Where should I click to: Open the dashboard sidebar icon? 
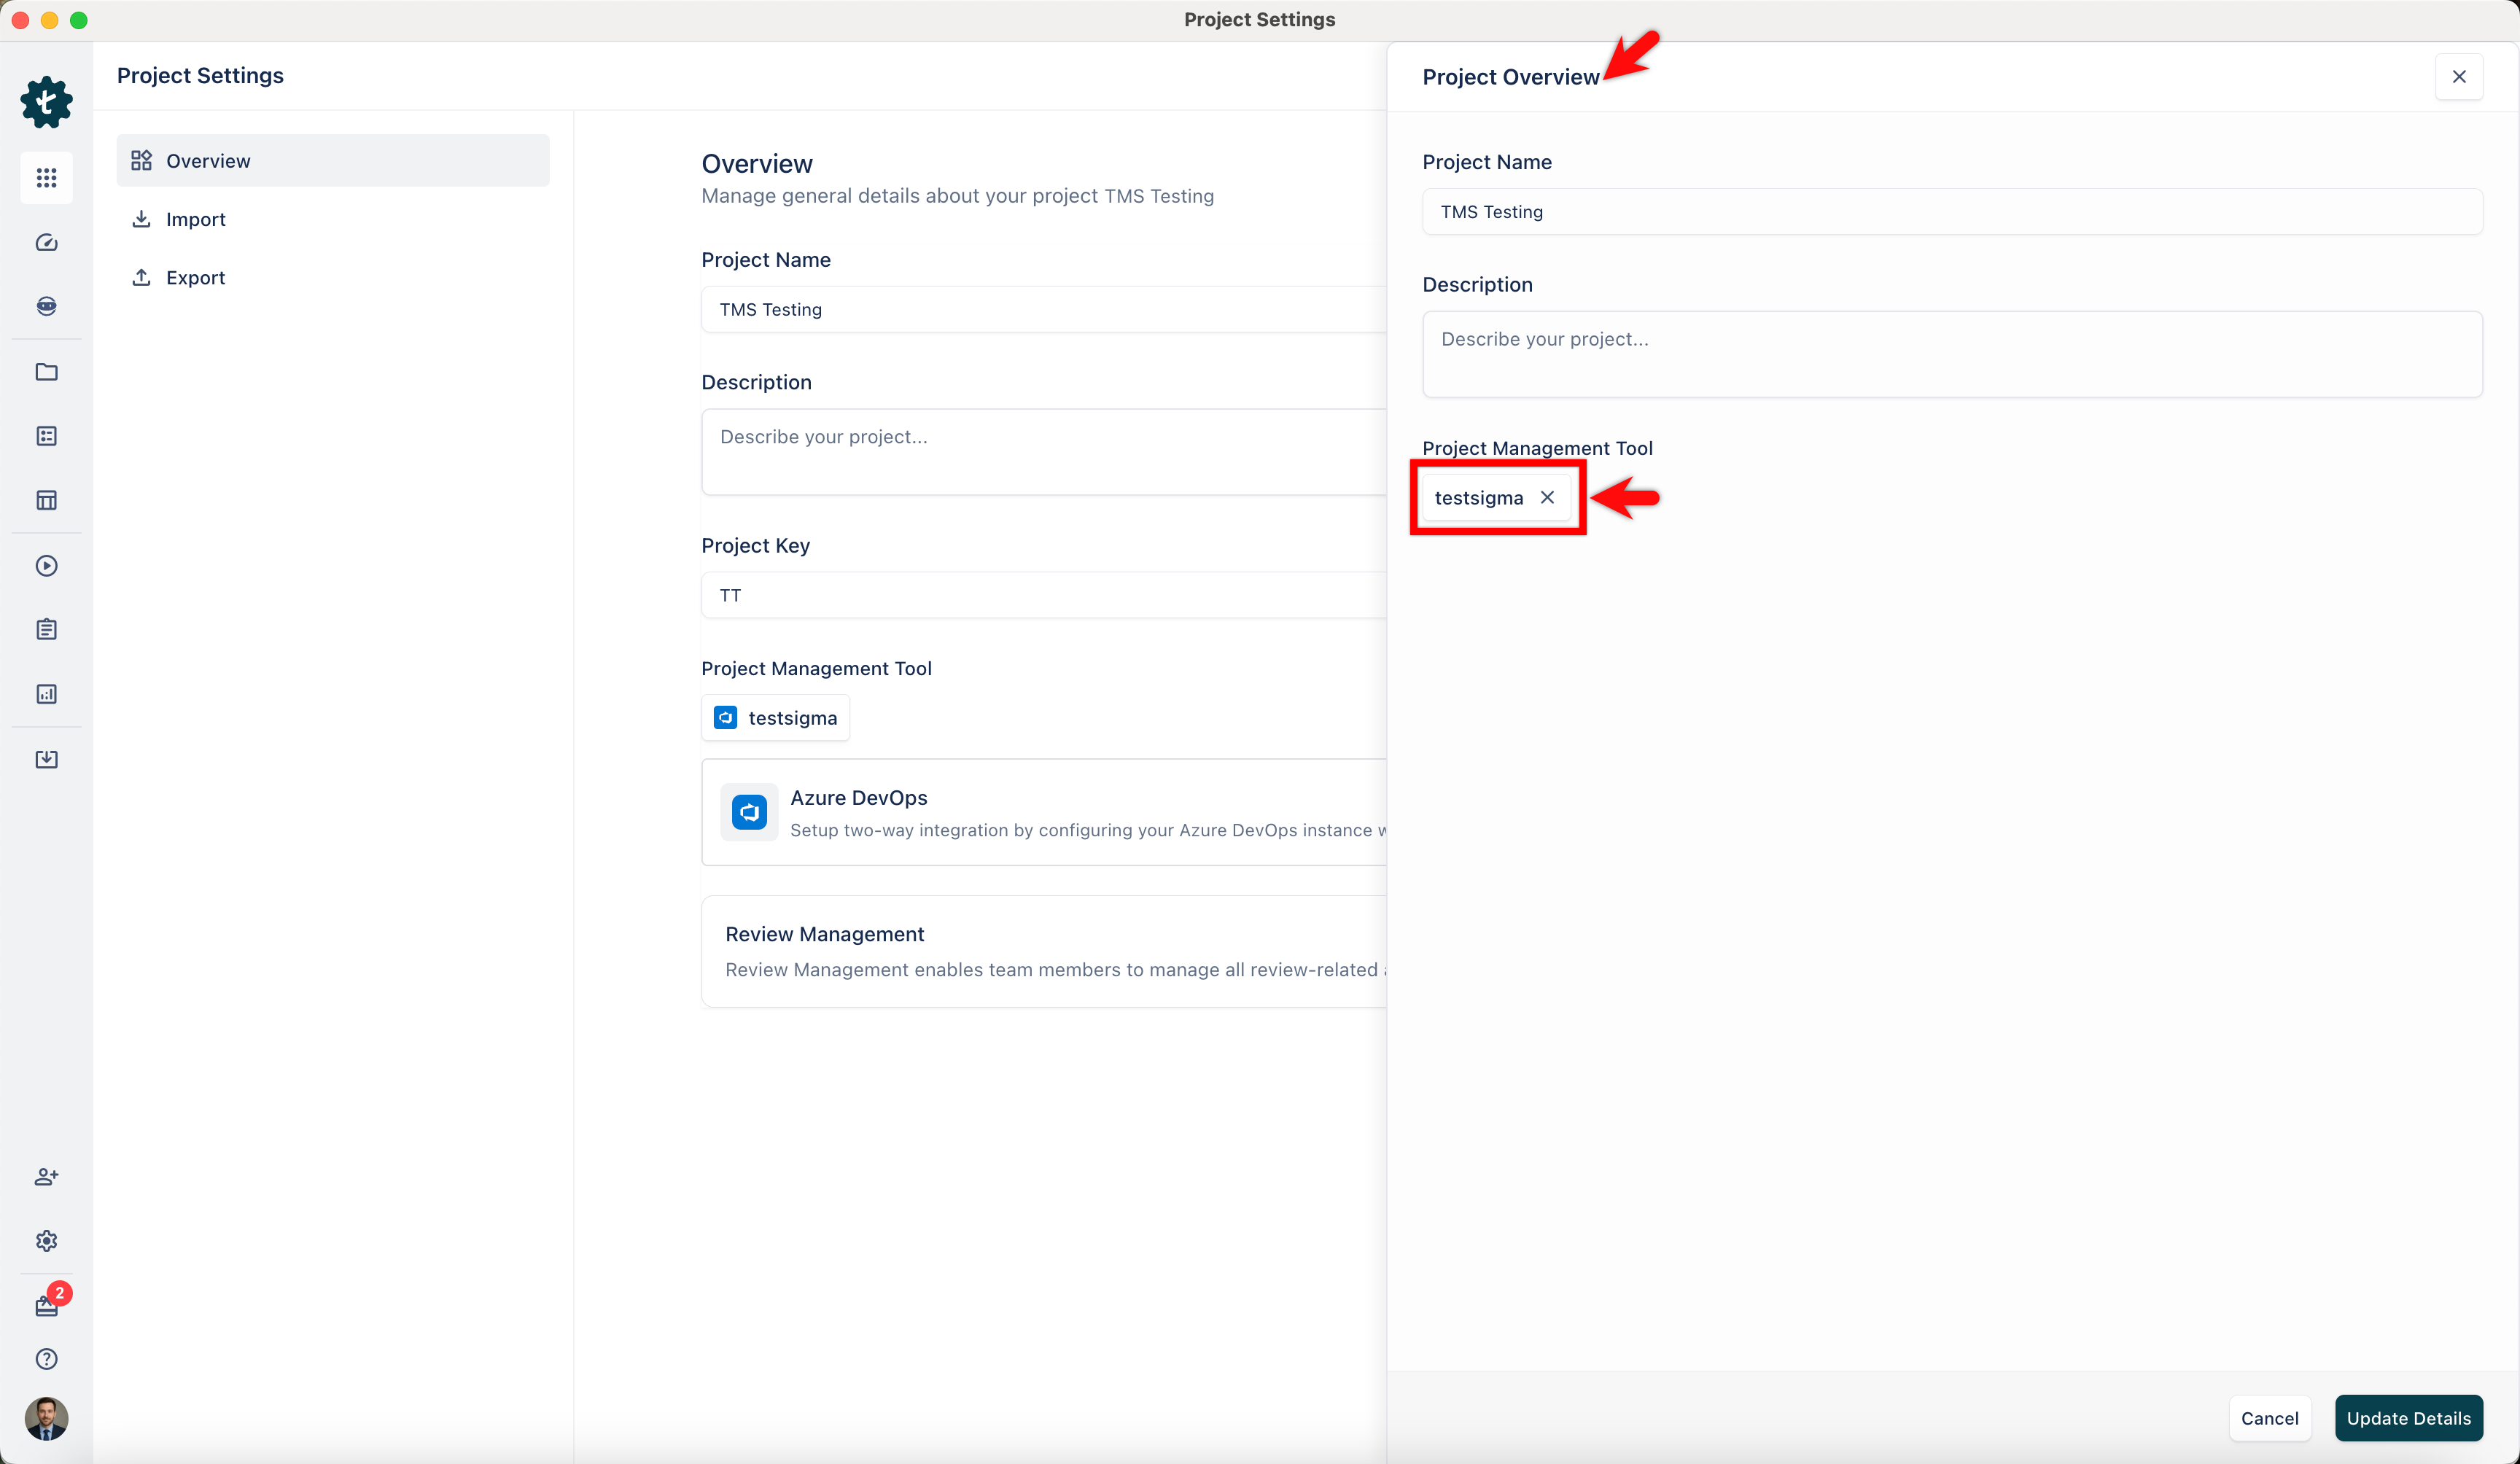46,242
